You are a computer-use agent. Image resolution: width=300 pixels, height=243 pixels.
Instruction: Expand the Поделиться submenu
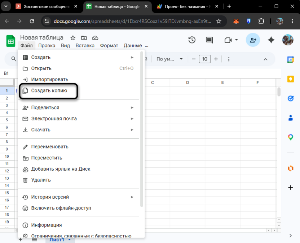(78, 108)
